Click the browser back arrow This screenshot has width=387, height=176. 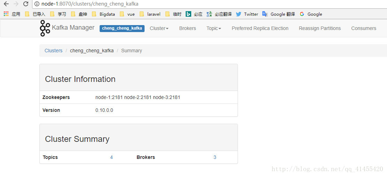[6, 4]
